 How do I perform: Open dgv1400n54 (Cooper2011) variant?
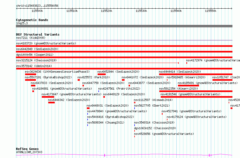(35, 55)
